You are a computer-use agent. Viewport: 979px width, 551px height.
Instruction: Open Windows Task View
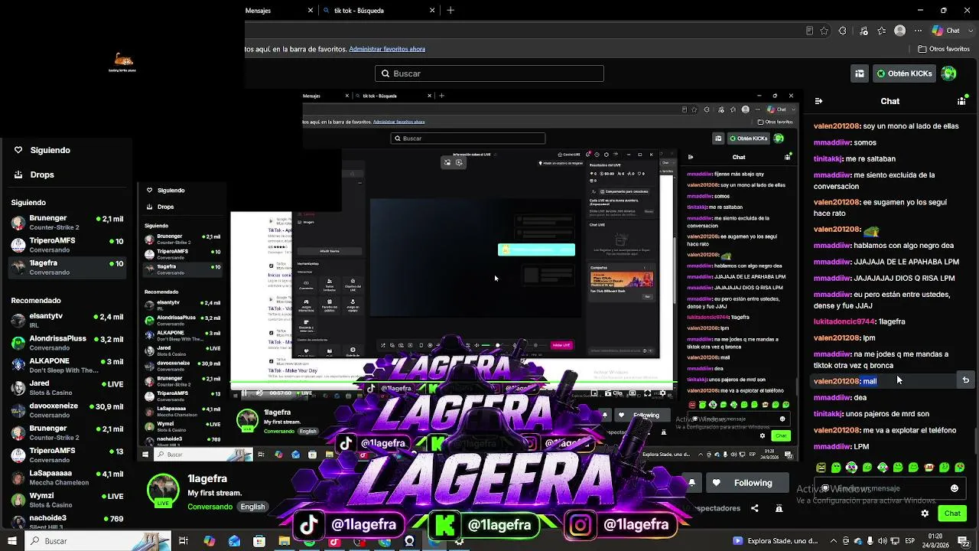click(x=184, y=541)
